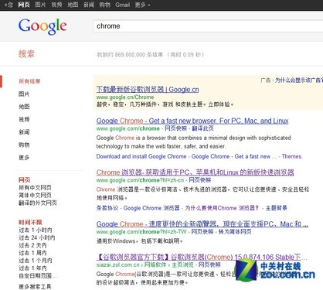Click 转为简体网页 link
Screen dimensions: 323x290
click(x=235, y=231)
